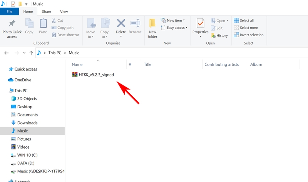Screen dimensions: 308x182
Task: Click History in the Open group
Action: 219,35
